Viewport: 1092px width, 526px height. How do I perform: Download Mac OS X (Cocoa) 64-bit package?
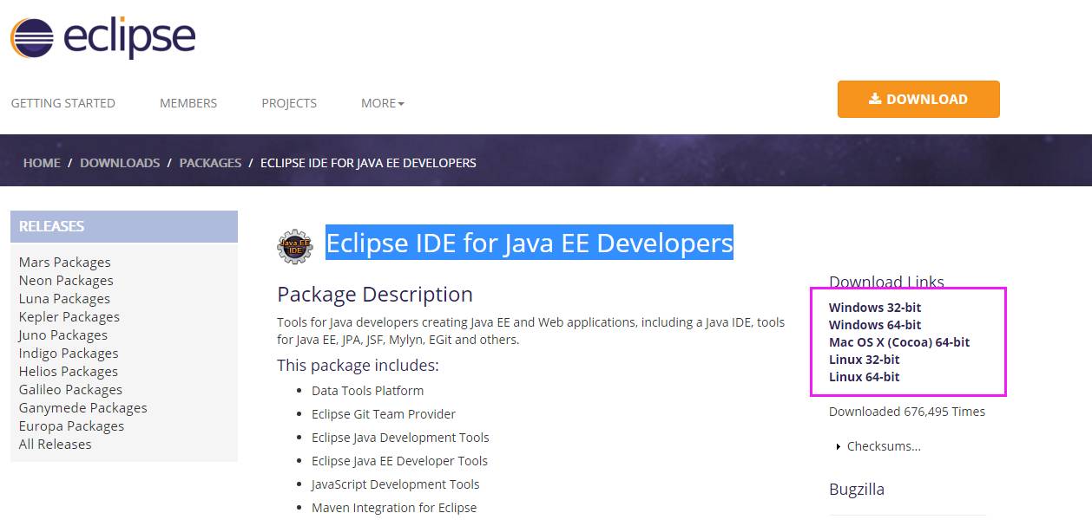coord(899,342)
